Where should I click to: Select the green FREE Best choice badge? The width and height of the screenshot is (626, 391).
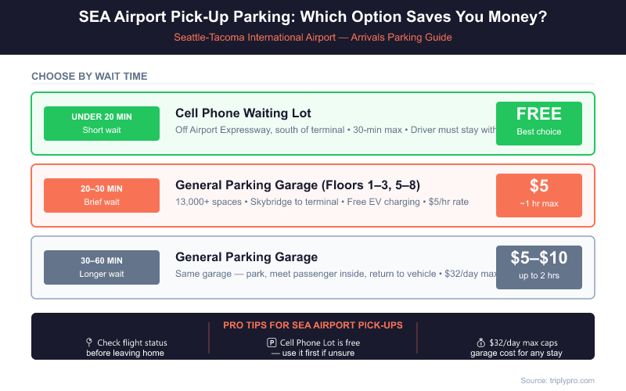click(x=539, y=123)
